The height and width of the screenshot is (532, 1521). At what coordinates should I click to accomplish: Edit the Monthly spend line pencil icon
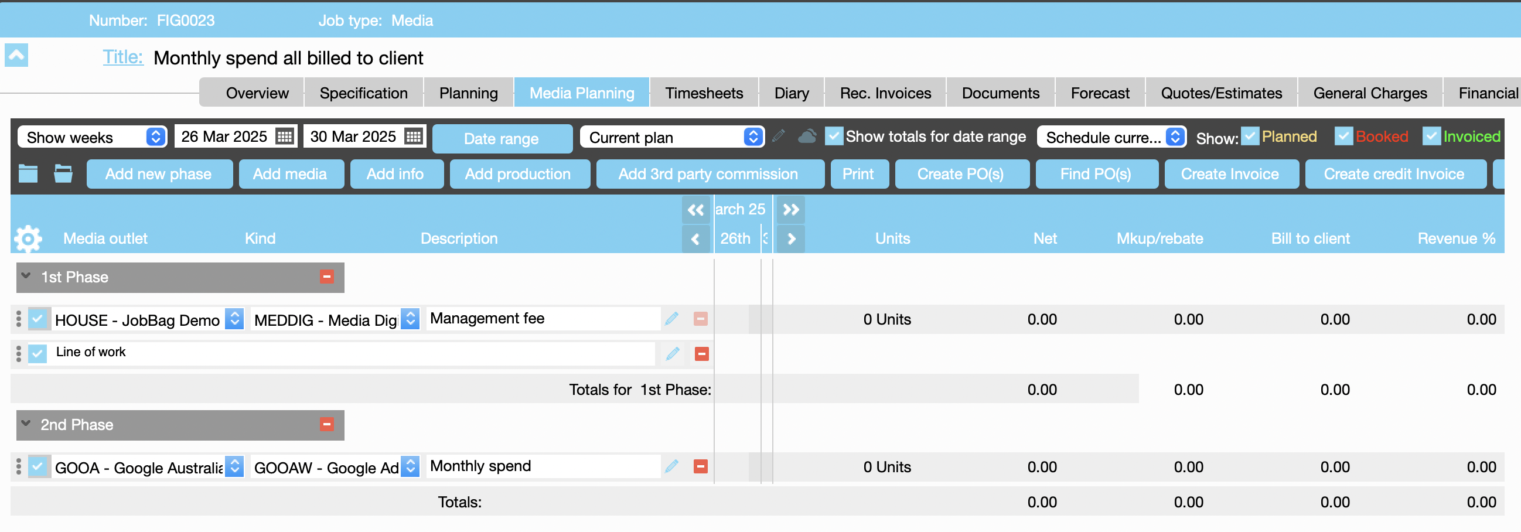click(672, 466)
